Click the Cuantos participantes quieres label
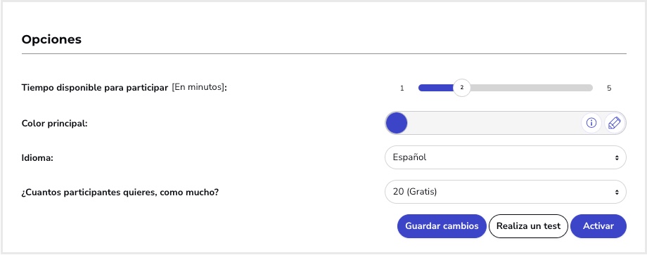Screen dimensions: 647x255 [120, 192]
